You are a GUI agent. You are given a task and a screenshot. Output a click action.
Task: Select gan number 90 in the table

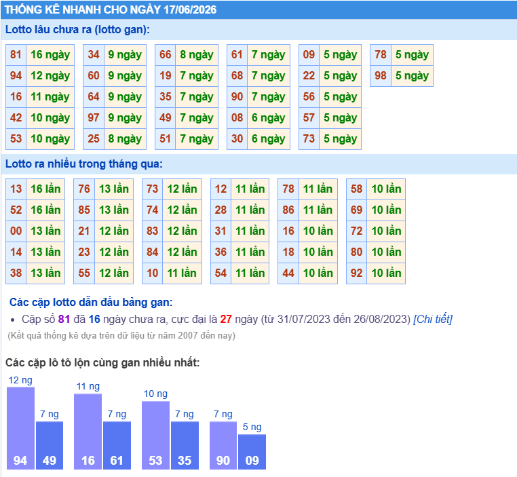[237, 97]
